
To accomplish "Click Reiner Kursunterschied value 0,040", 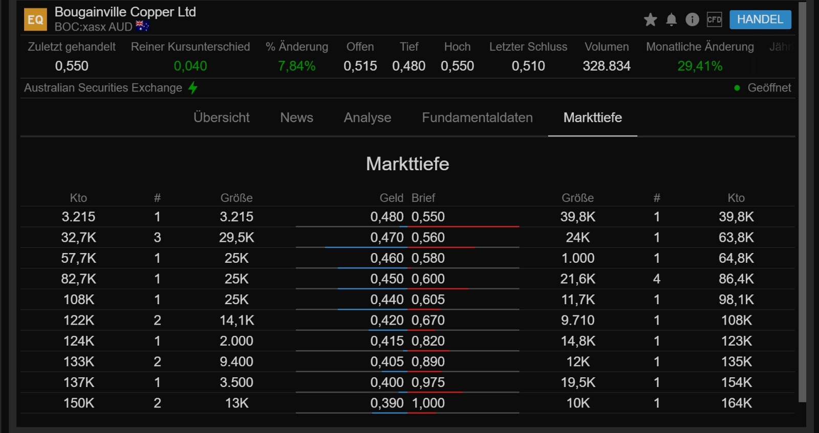I will [x=190, y=66].
